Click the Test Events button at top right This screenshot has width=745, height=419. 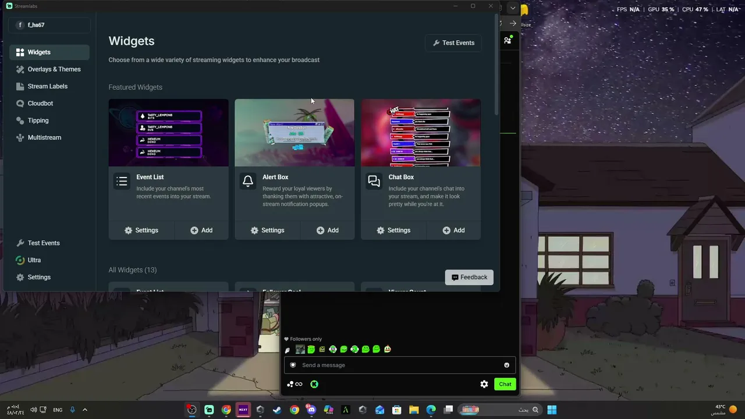point(453,43)
